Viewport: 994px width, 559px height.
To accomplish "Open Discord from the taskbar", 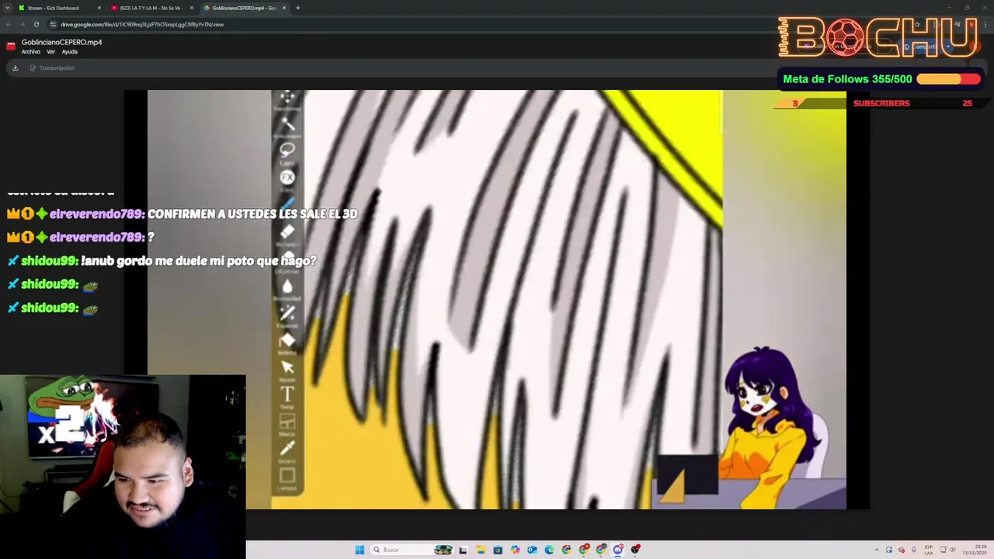I will coord(617,550).
